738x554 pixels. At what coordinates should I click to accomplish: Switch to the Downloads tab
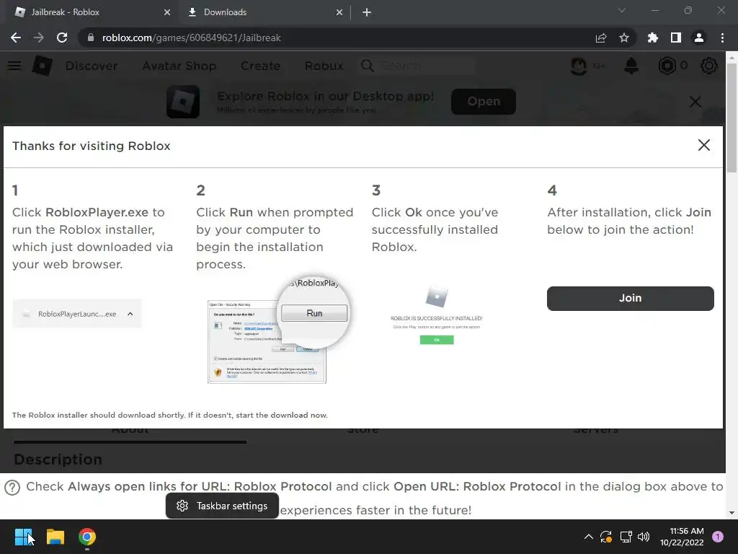[x=264, y=13]
